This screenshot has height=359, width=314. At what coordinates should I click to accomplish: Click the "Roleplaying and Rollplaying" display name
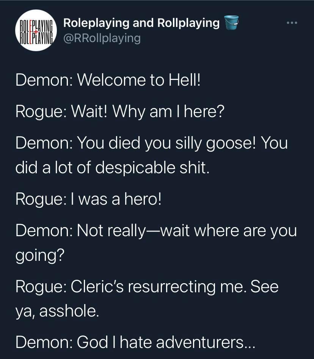click(141, 23)
